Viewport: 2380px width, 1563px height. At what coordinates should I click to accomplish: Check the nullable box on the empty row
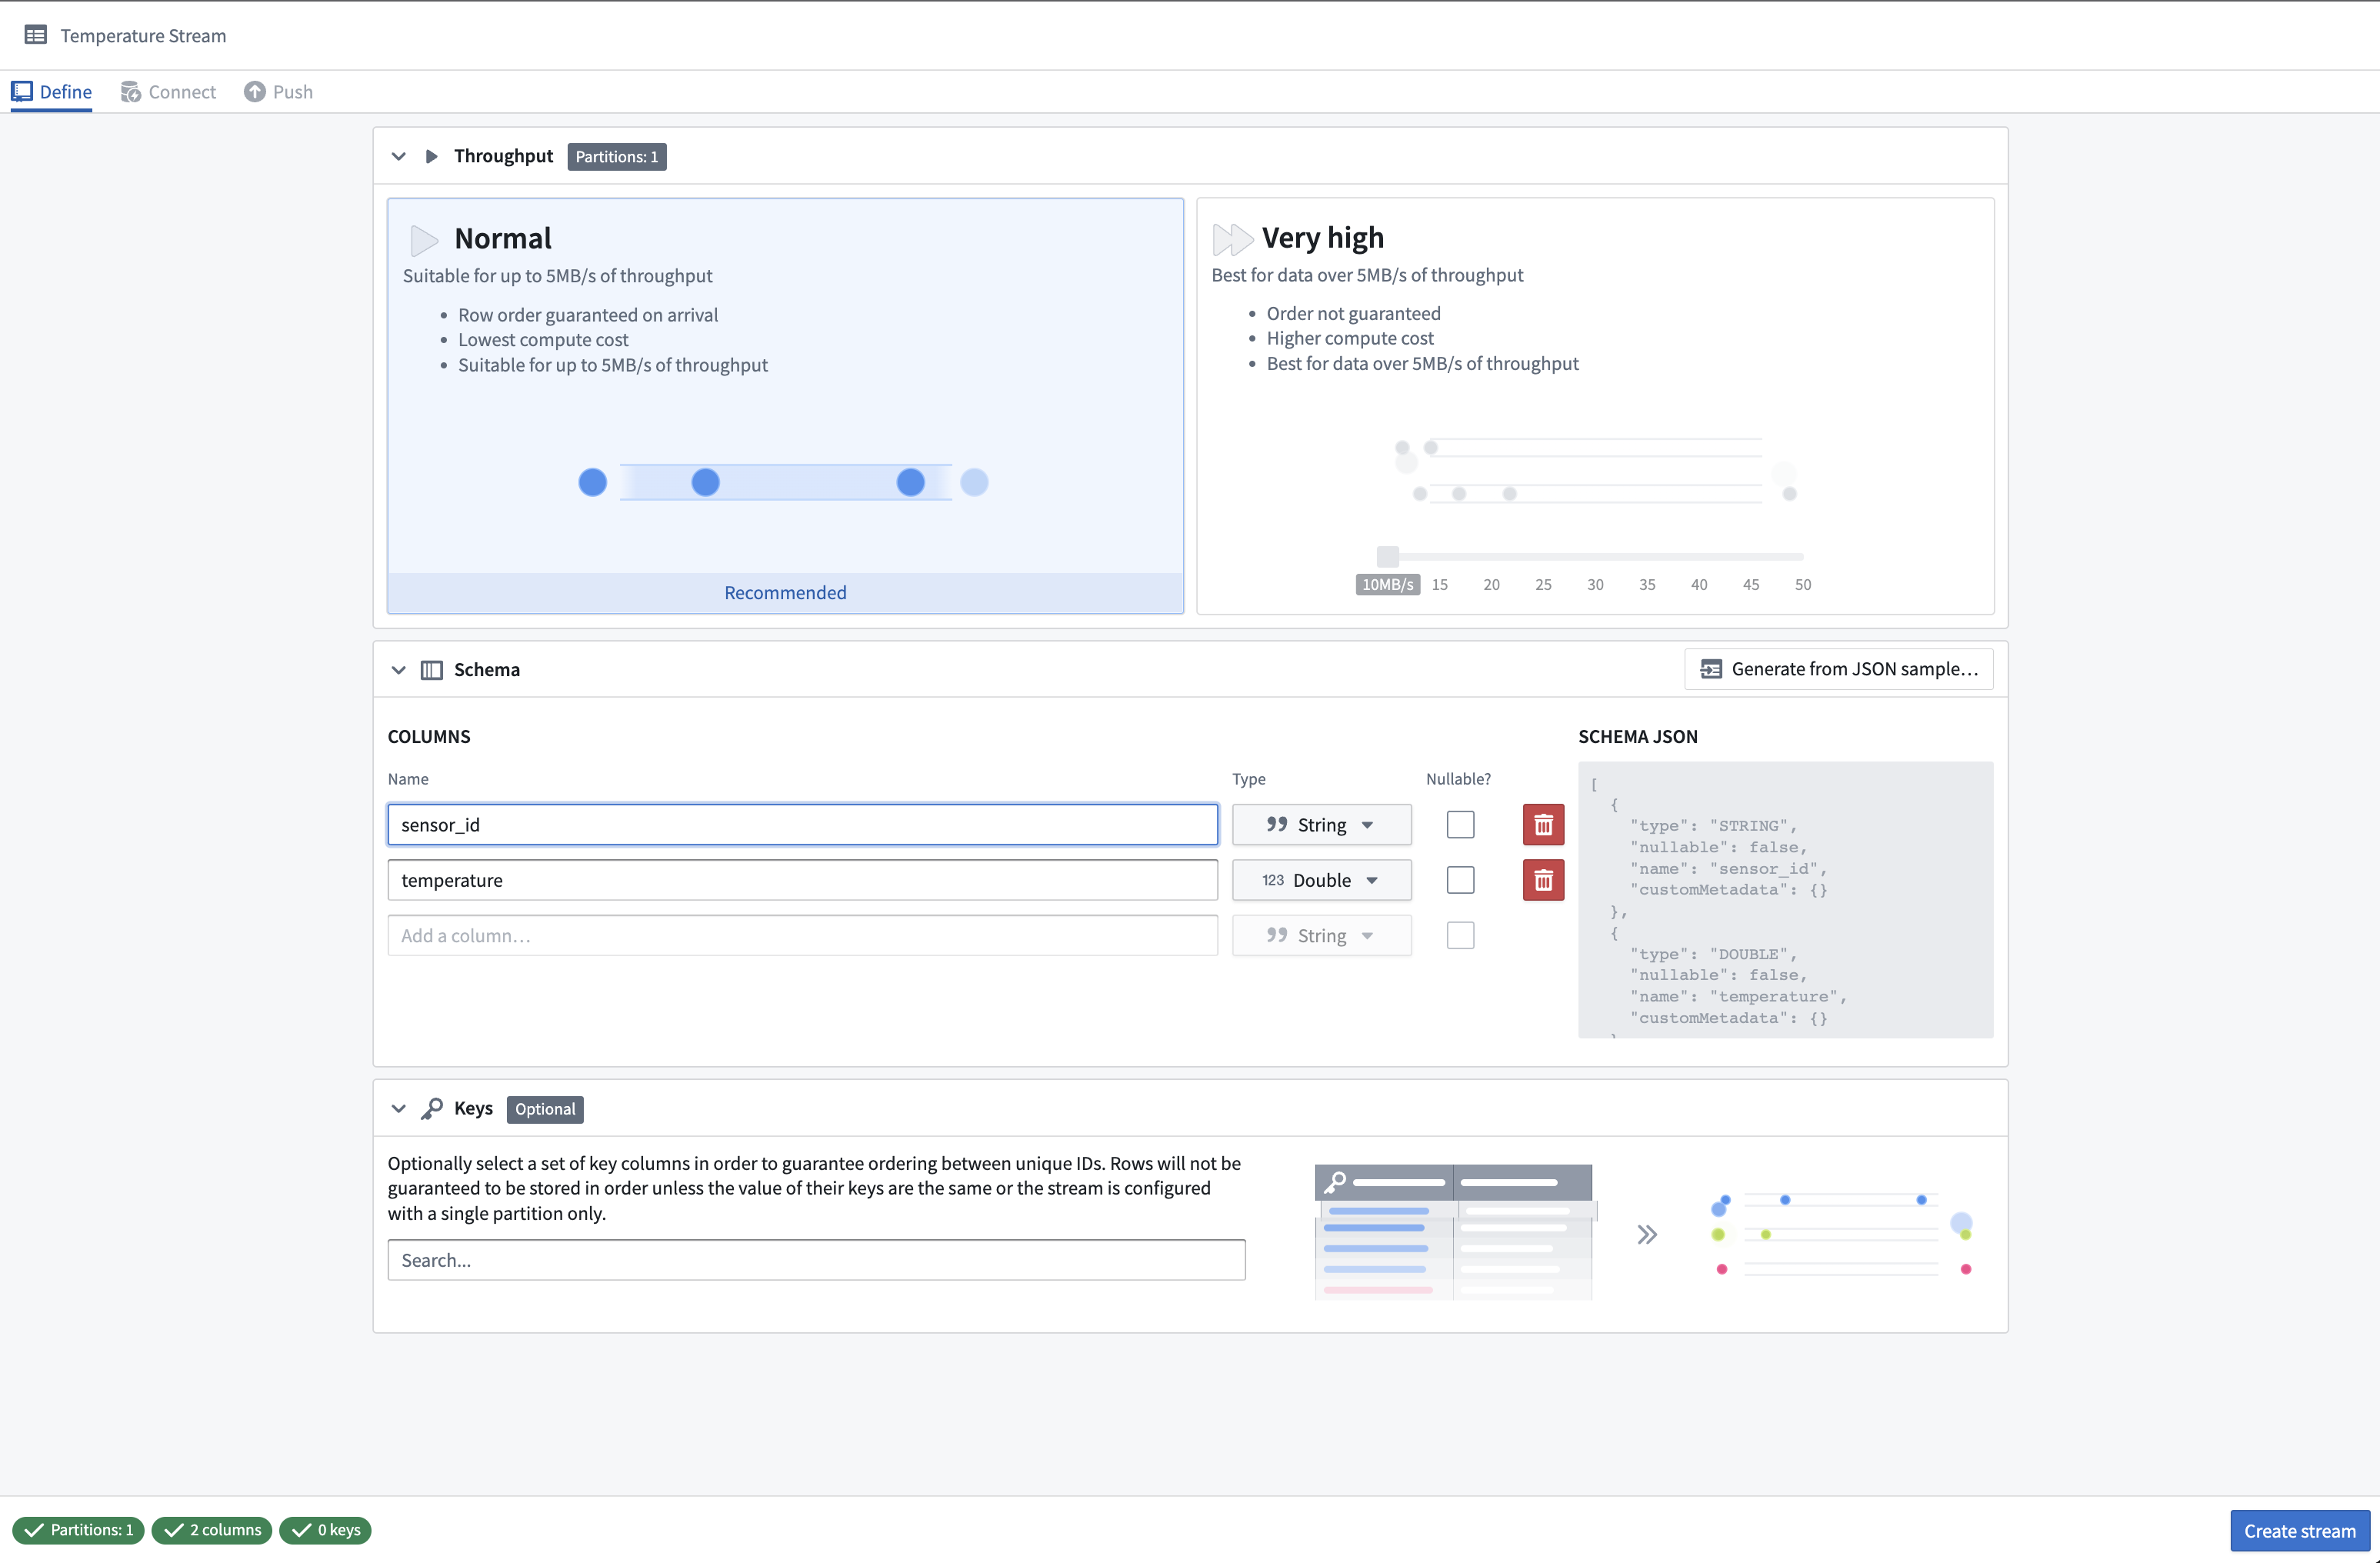(1460, 935)
